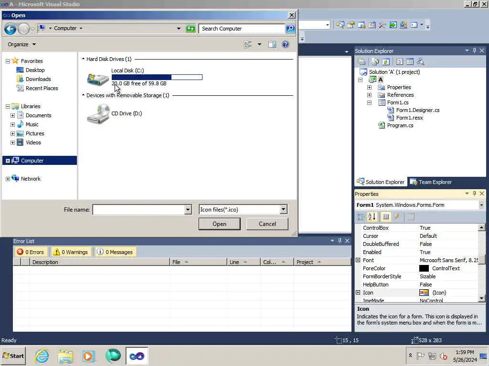Expand the Documents library node
Viewport: 489px width, 366px height.
[x=12, y=115]
